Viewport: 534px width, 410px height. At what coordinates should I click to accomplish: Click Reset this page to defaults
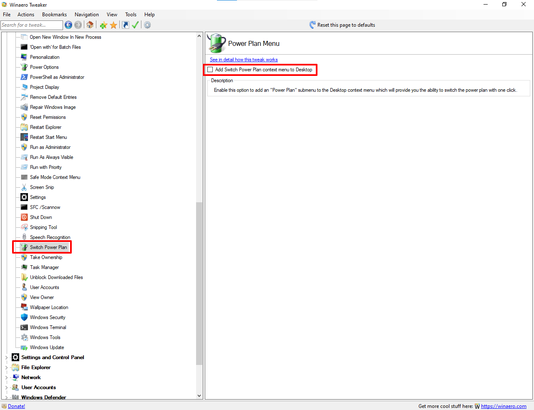346,25
